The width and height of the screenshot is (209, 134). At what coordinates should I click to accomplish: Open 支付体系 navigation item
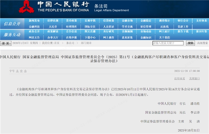pyautogui.click(x=202, y=21)
